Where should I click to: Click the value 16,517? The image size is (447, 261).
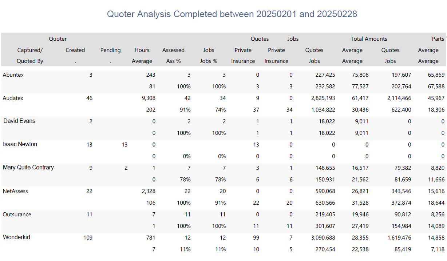360,168
